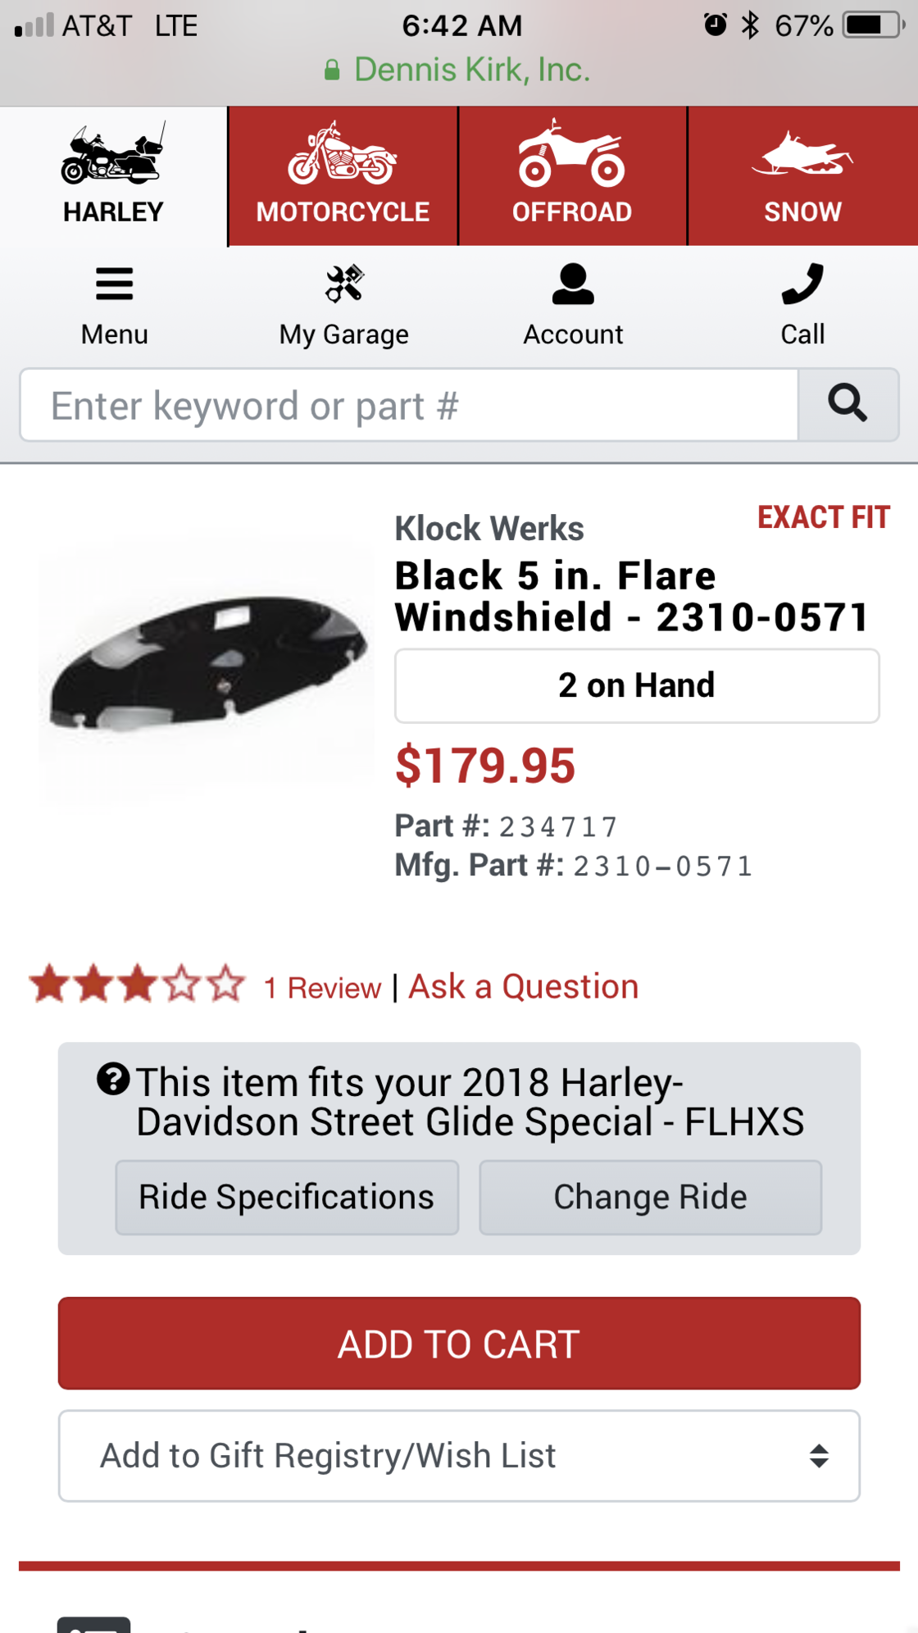Tap the Dennis Kirk, Inc. address bar
Screen dimensions: 918x1633
pos(459,70)
